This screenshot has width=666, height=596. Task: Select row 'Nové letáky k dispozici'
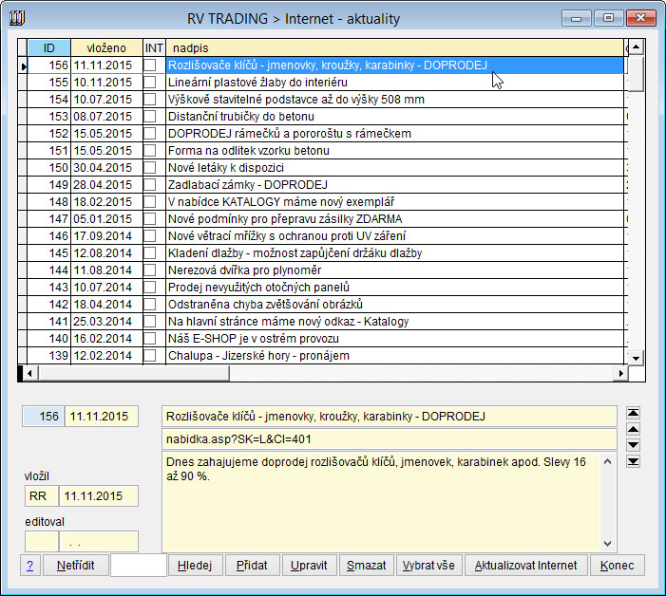pos(394,167)
